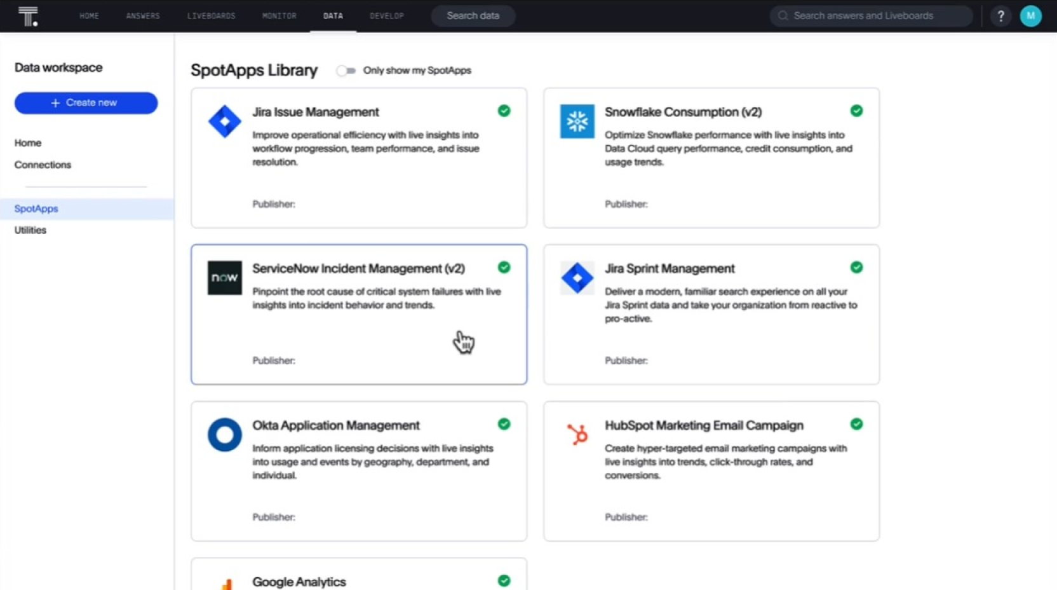
Task: Open the help question mark icon
Action: tap(1000, 16)
